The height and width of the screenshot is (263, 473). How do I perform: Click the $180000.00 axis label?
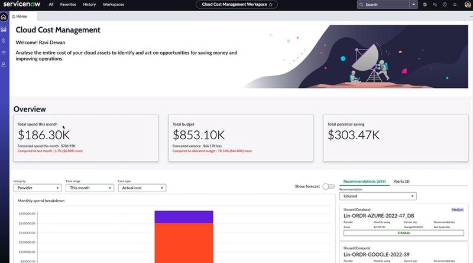27,213
